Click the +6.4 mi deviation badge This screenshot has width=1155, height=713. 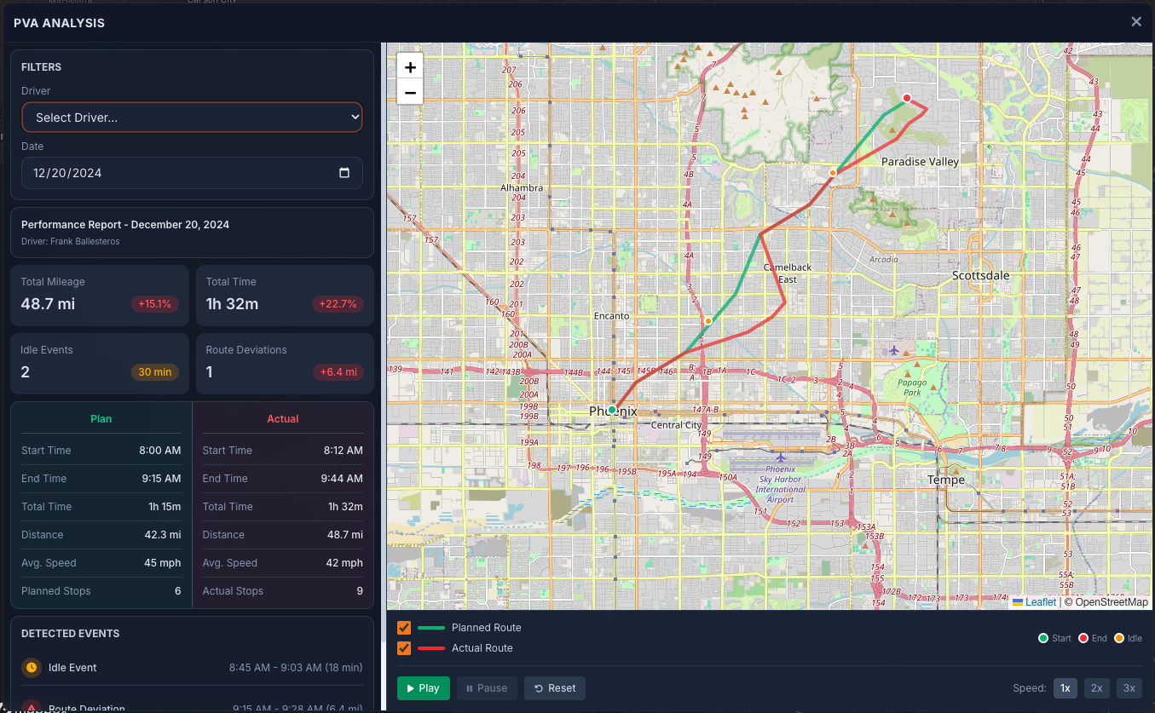(338, 371)
